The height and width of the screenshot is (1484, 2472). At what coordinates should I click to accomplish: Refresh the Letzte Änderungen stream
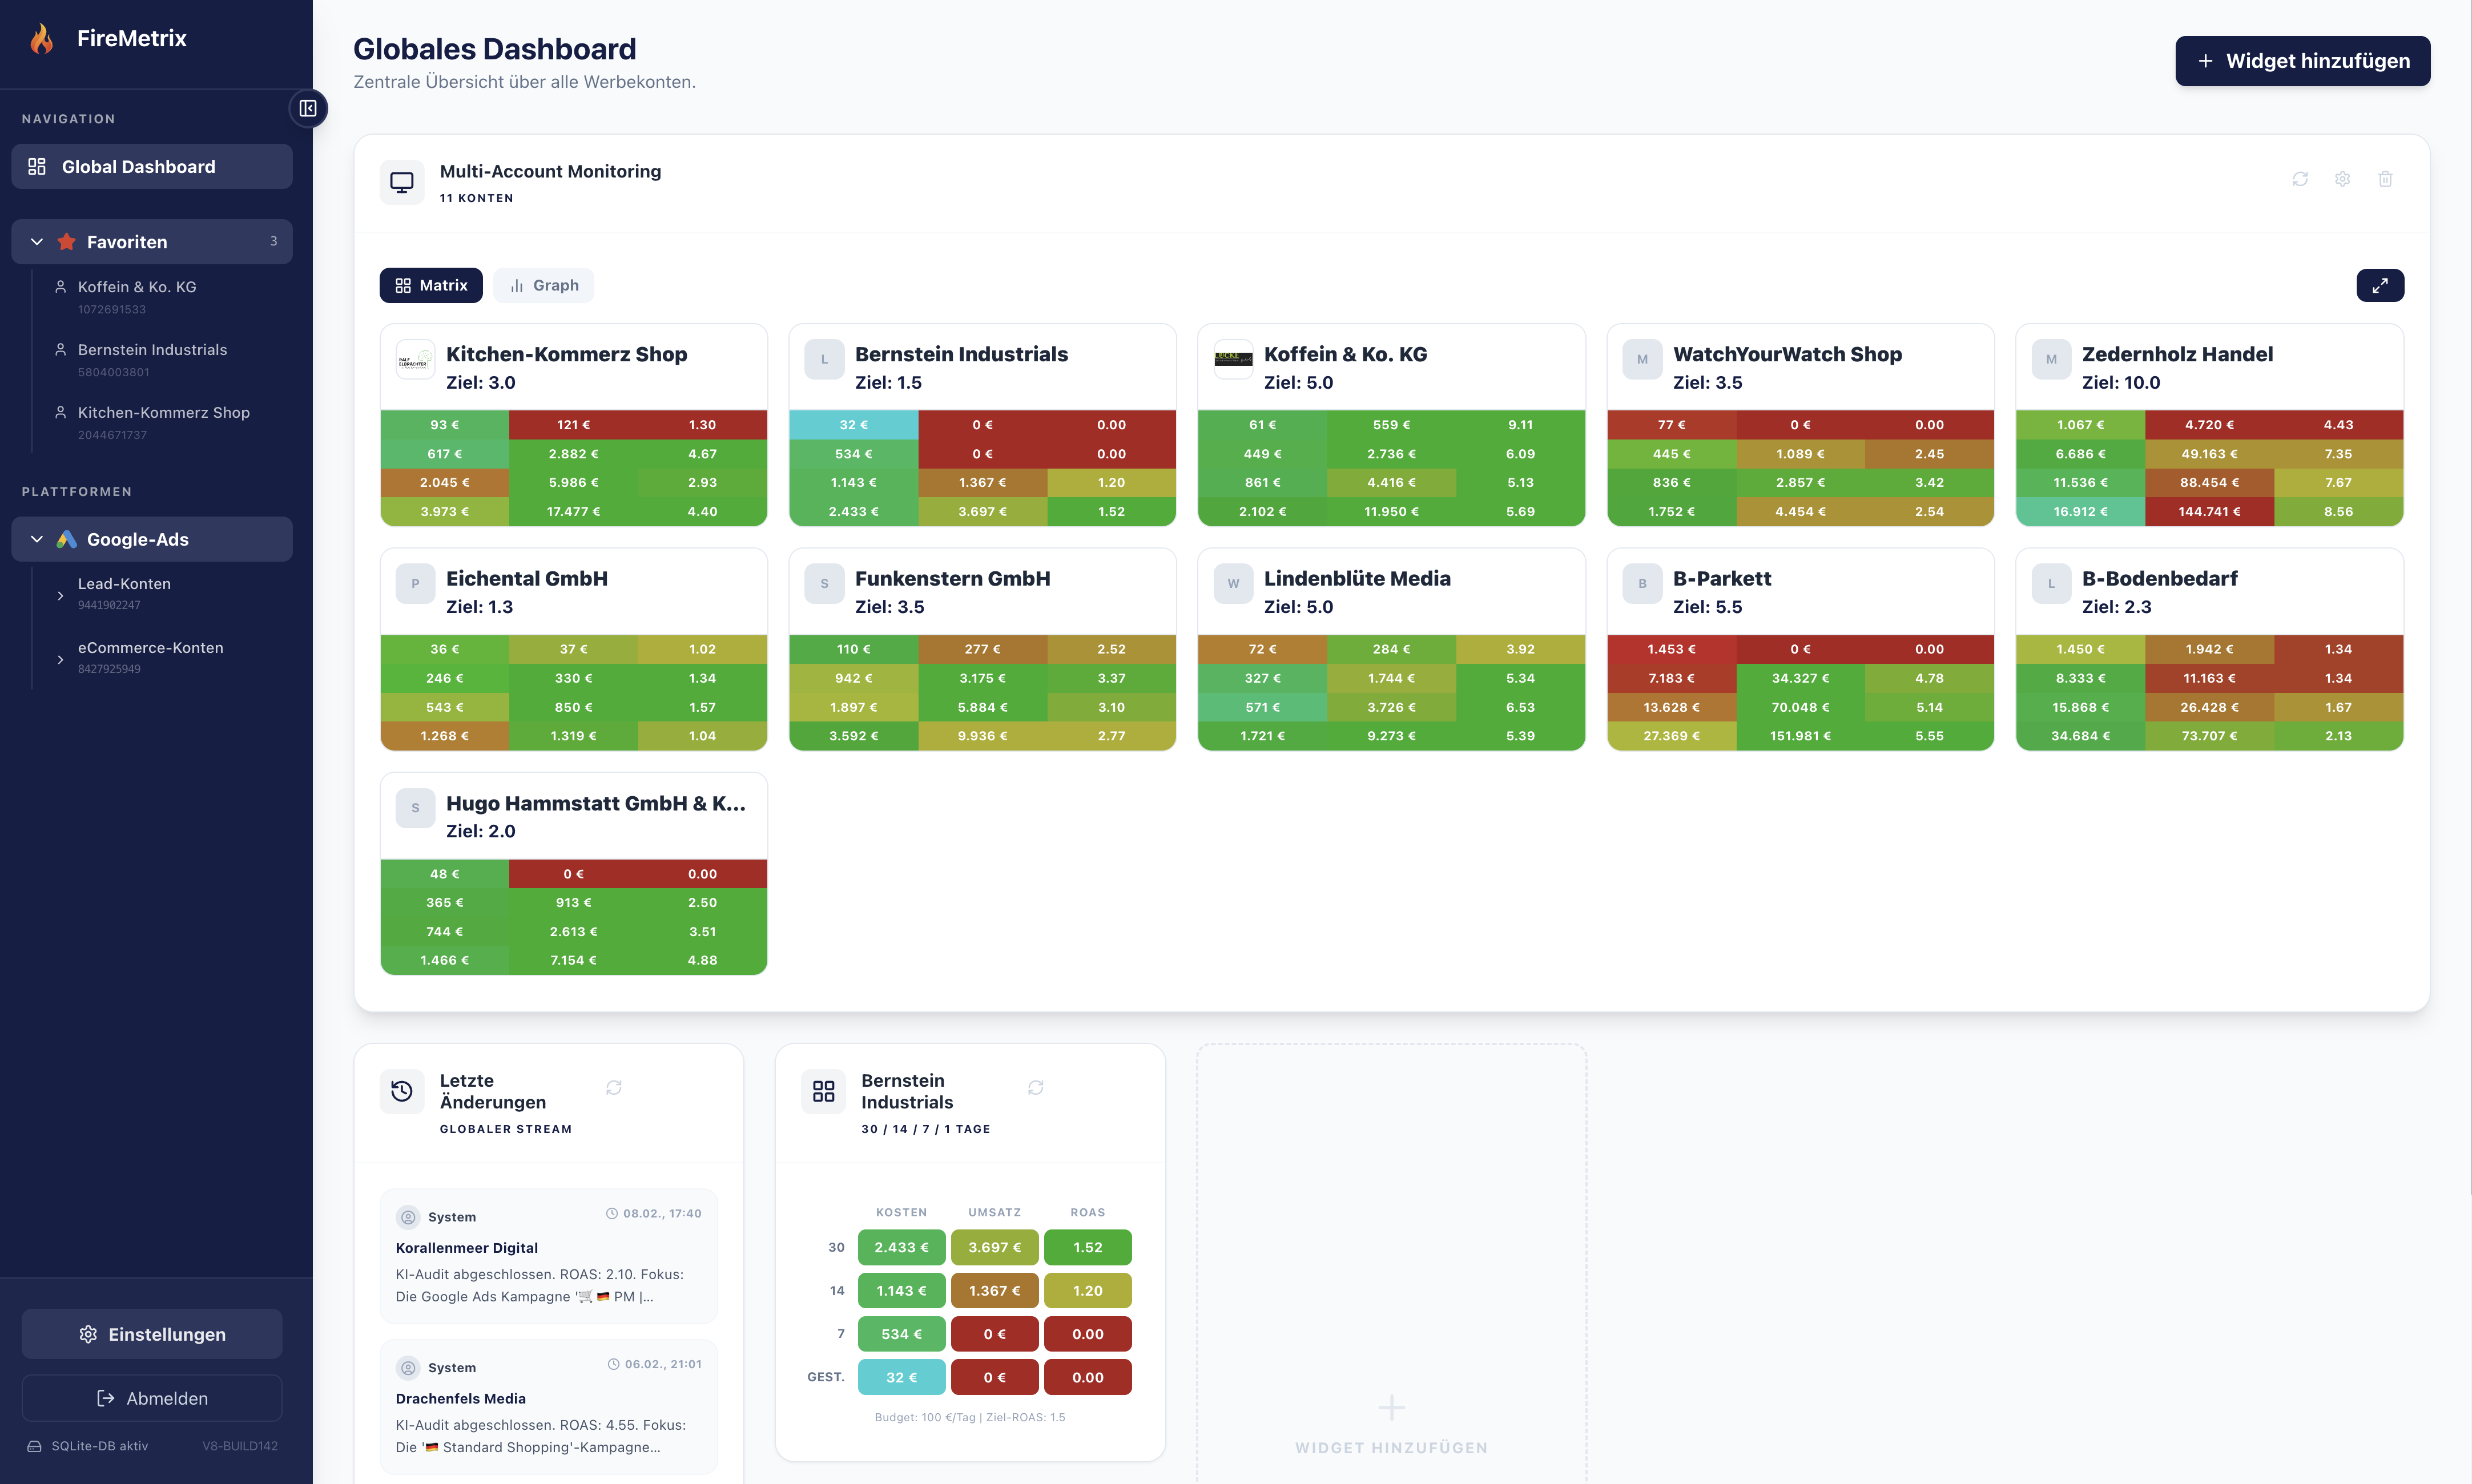click(614, 1088)
